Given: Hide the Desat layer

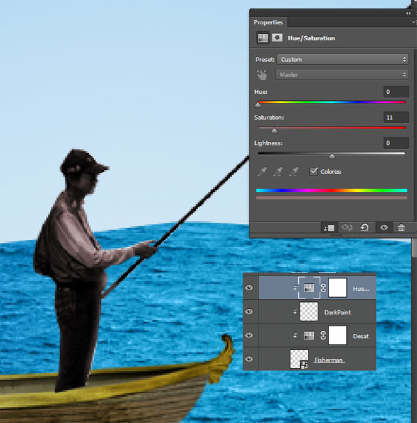Looking at the screenshot, I should tap(250, 335).
